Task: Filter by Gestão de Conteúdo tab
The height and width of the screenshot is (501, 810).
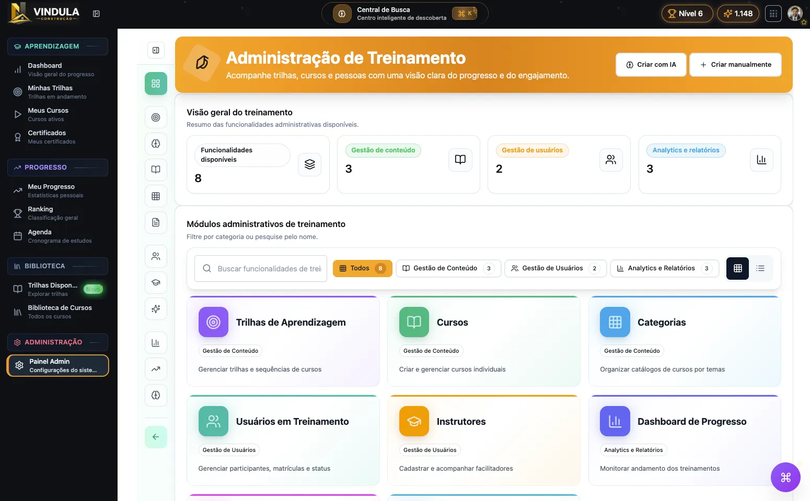Action: [x=448, y=268]
